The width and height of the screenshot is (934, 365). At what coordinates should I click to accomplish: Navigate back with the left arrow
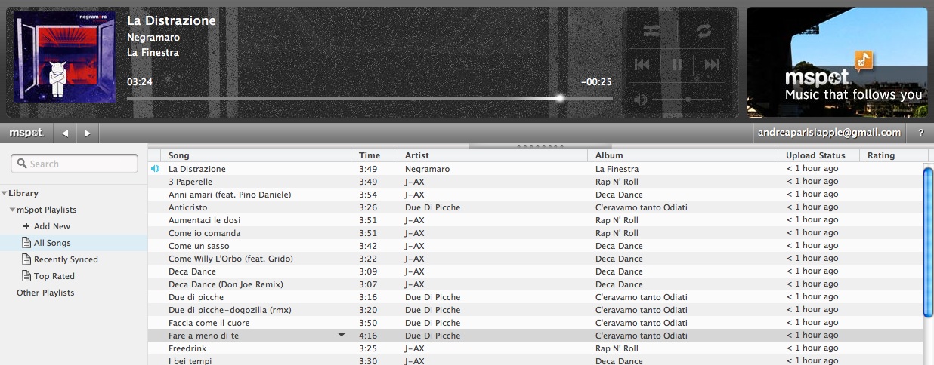click(65, 133)
